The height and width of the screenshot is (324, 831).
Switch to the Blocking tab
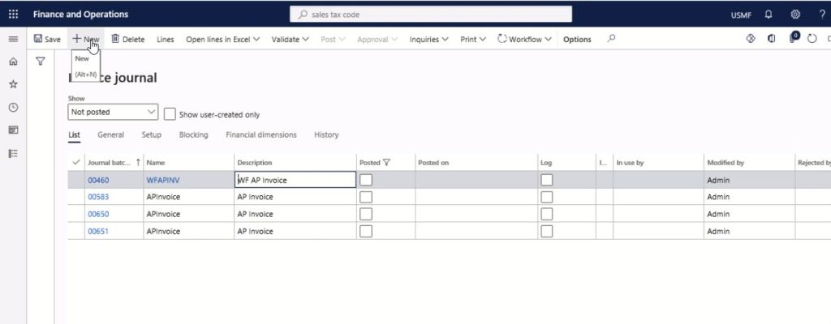pos(193,134)
